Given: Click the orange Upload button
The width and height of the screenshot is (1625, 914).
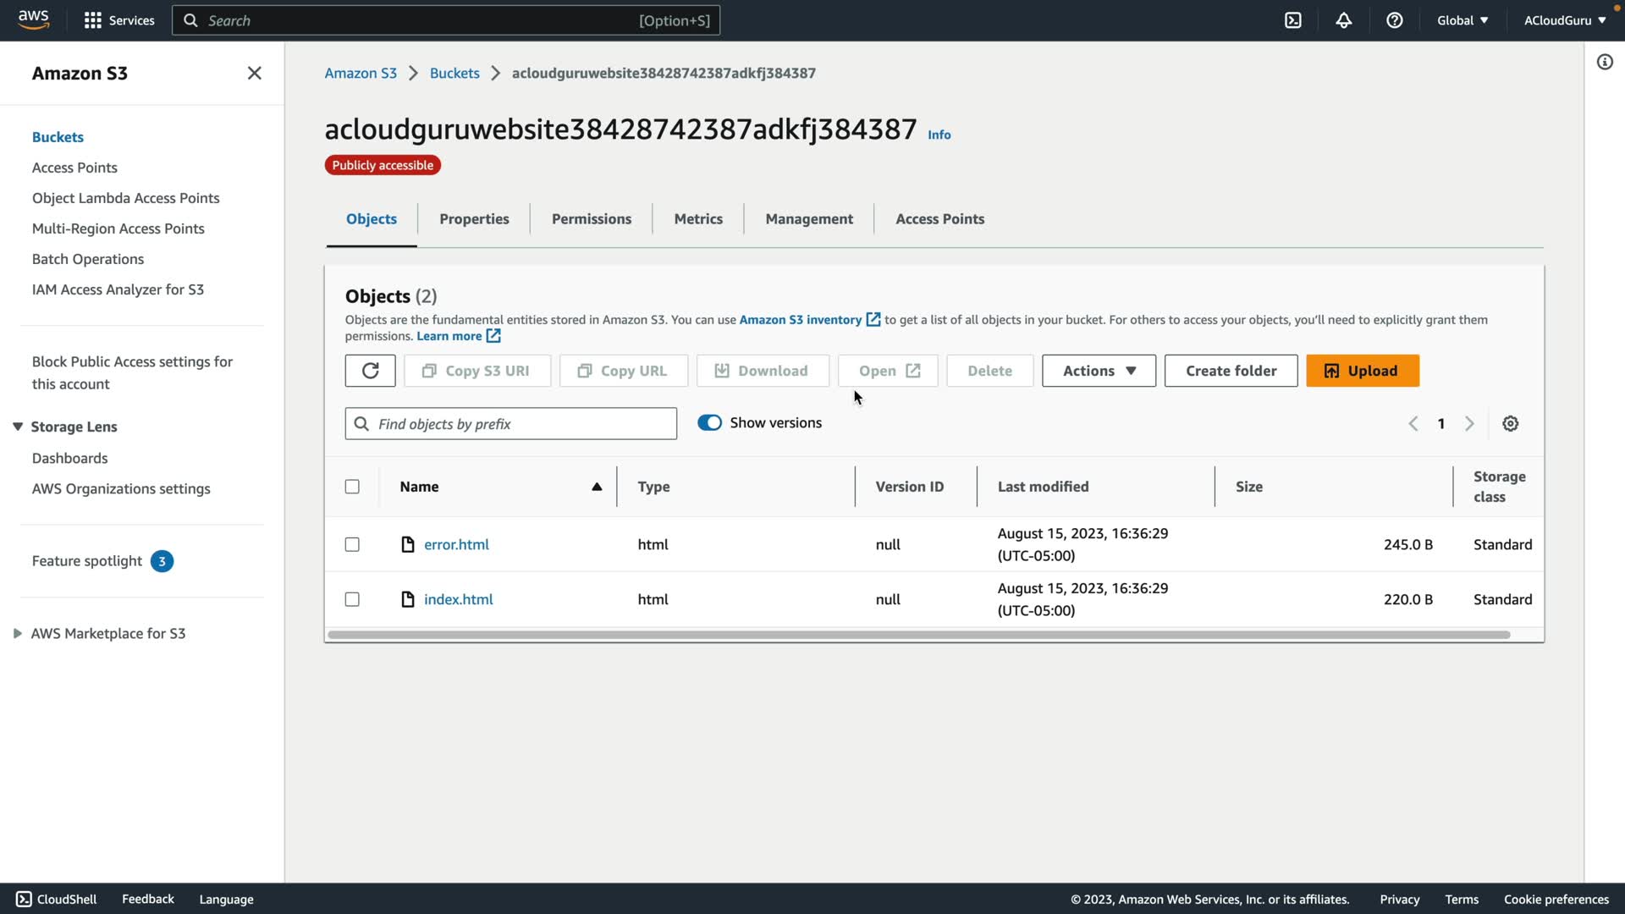Looking at the screenshot, I should 1362,371.
